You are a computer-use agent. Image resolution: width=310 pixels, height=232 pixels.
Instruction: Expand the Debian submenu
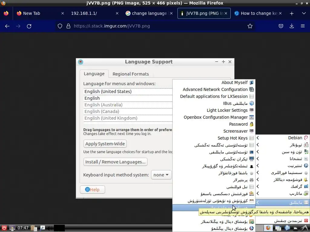pyautogui.click(x=283, y=138)
